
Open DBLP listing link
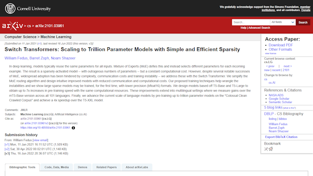272,119
